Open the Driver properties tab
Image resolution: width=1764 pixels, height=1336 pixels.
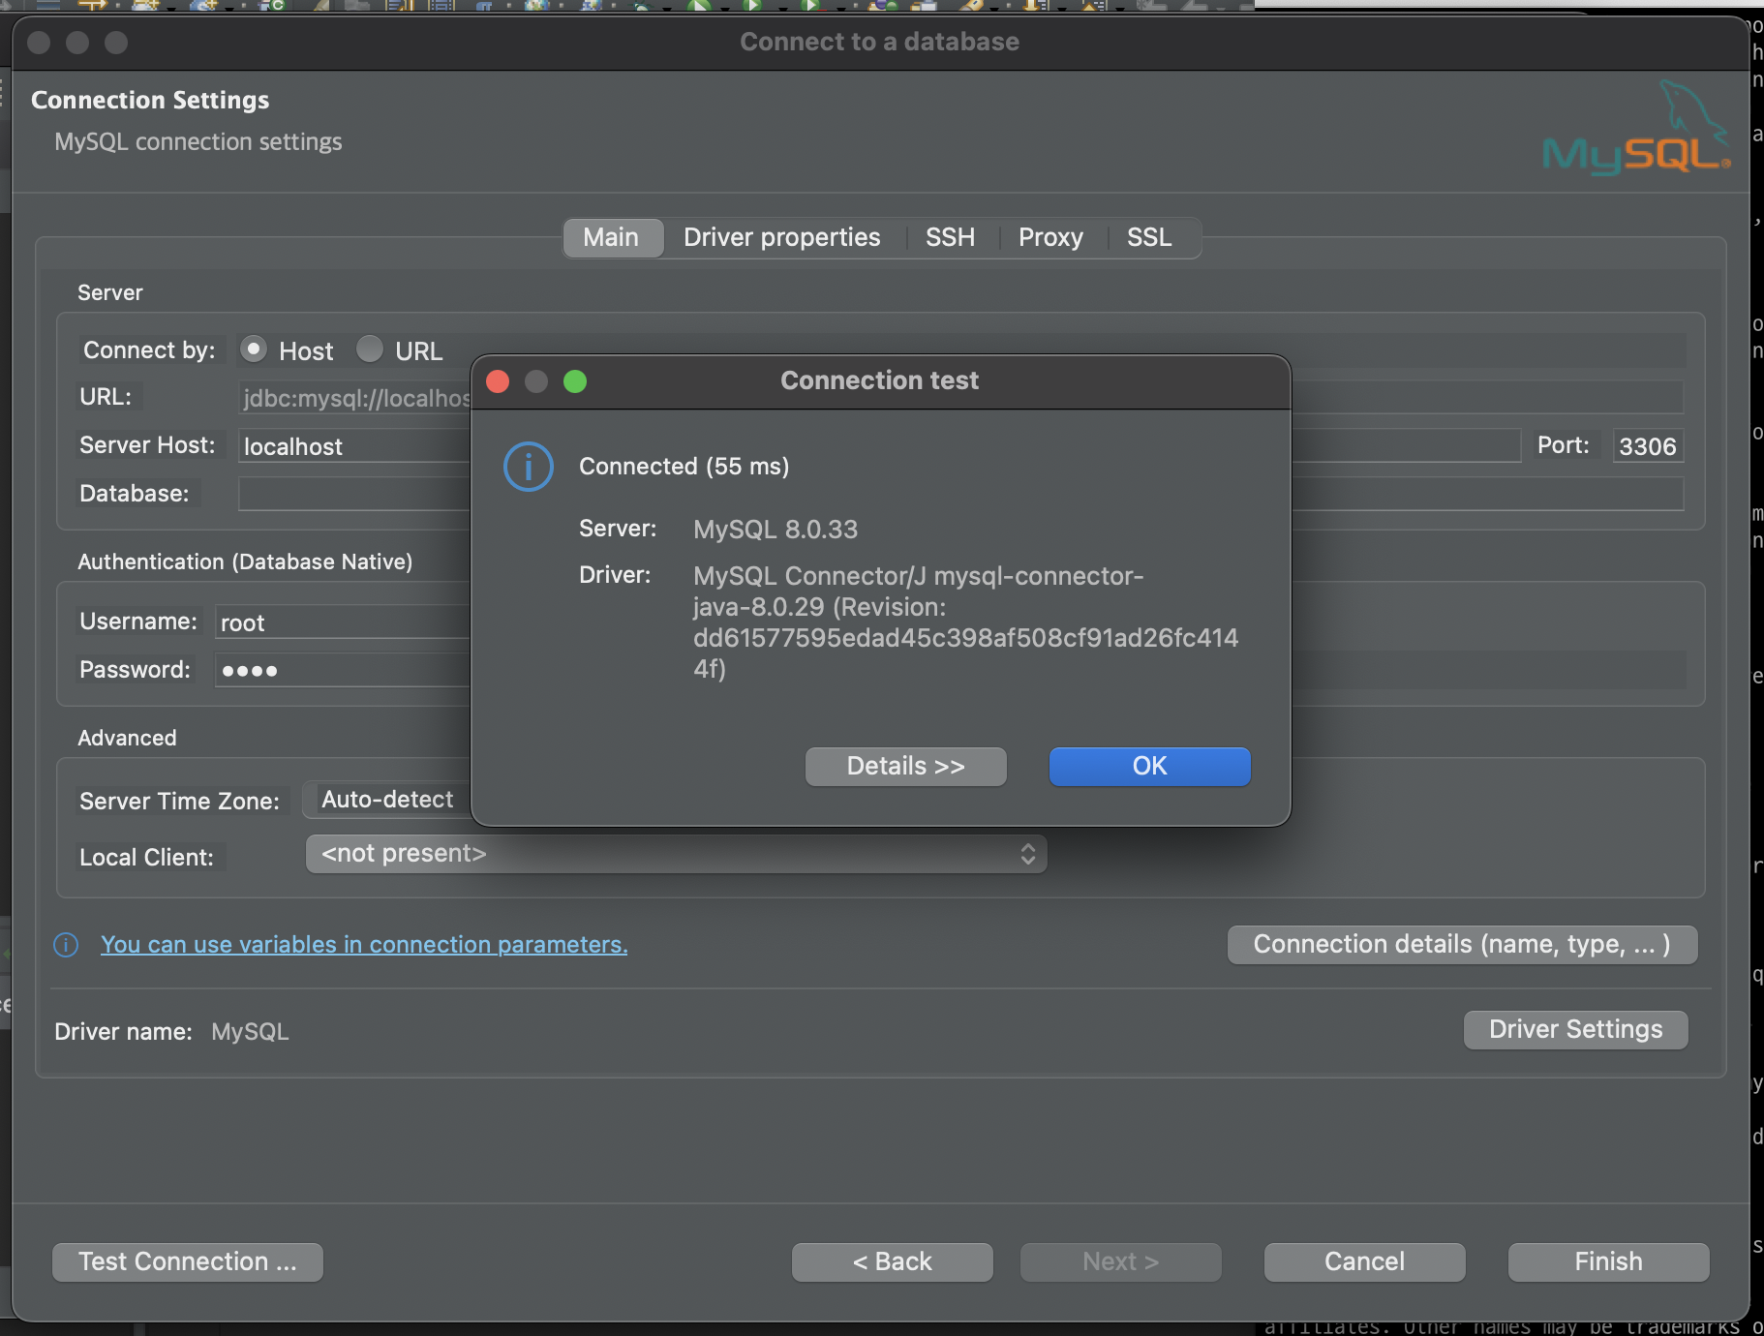[x=782, y=237]
